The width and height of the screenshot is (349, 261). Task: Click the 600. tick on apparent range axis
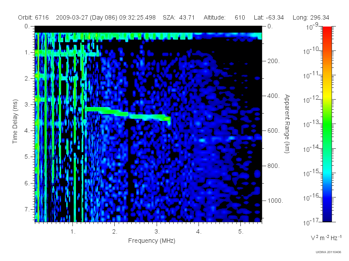274,131
